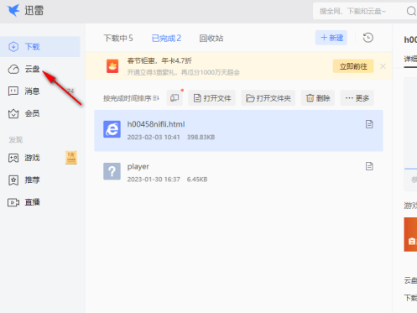The image size is (417, 313).
Task: Open the 下载 sidebar section
Action: (40, 46)
